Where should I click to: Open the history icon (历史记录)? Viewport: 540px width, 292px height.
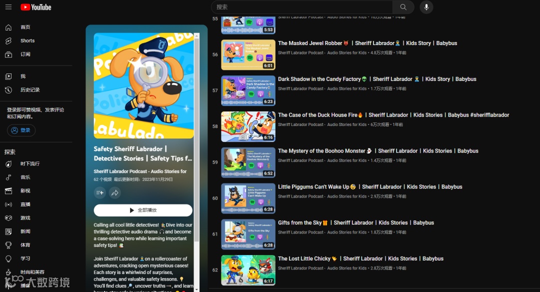8,90
